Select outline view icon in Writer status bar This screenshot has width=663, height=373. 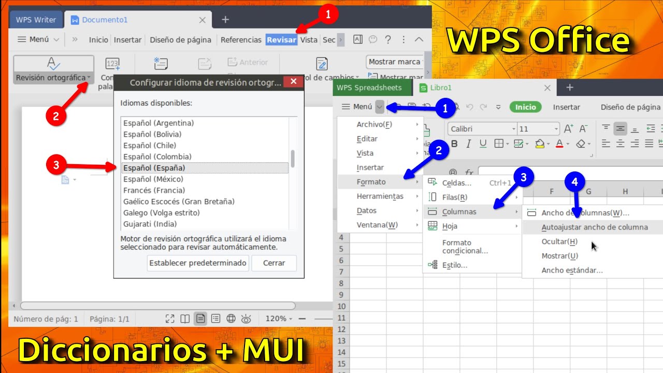(215, 319)
